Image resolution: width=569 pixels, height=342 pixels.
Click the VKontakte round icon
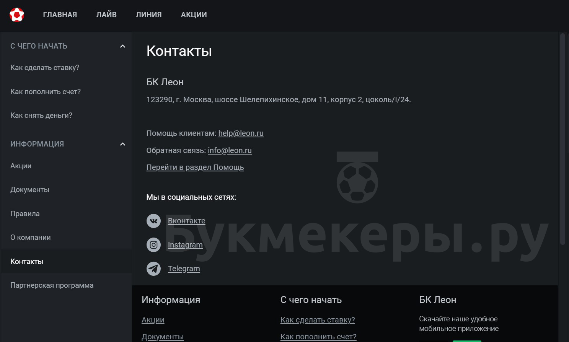pos(153,221)
